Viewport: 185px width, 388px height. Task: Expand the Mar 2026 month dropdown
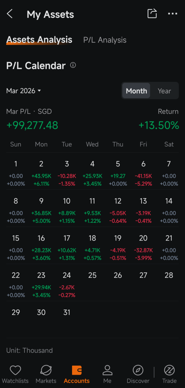tap(23, 91)
